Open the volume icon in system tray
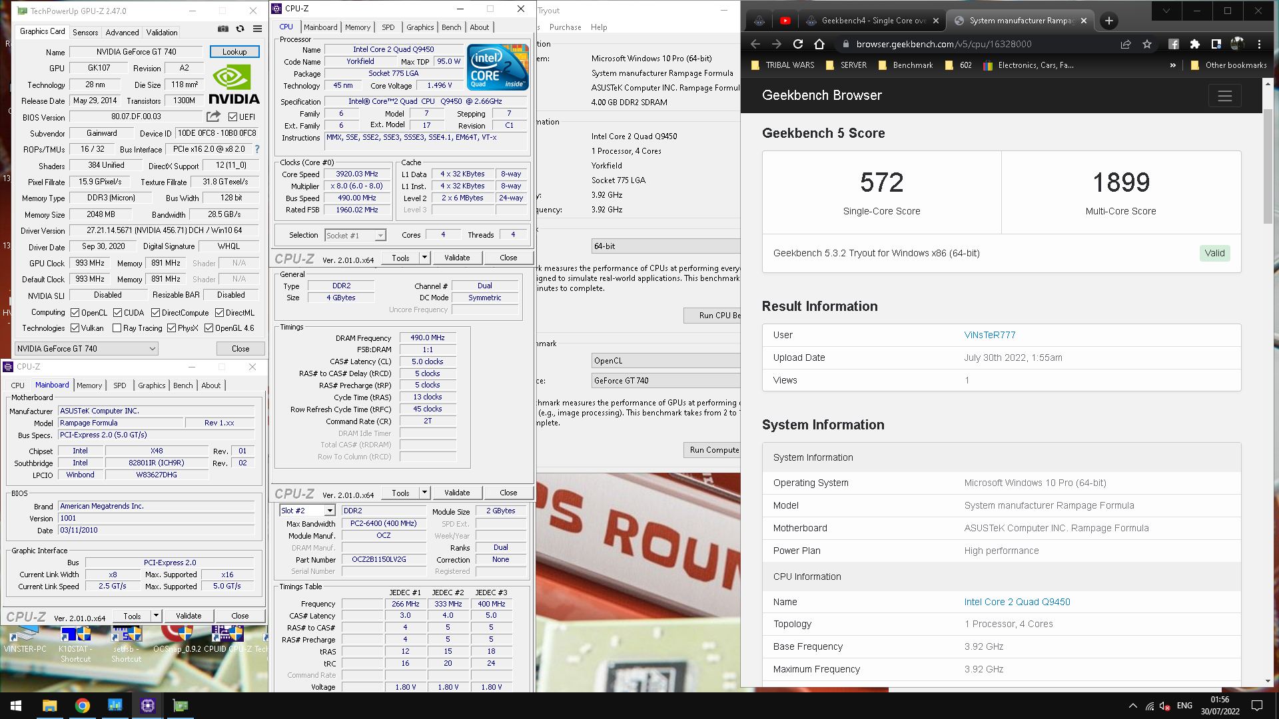The width and height of the screenshot is (1279, 719). 1165,706
